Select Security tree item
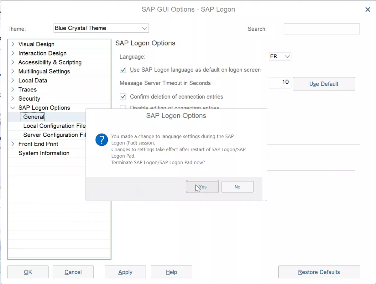The image size is (376, 284). [29, 99]
